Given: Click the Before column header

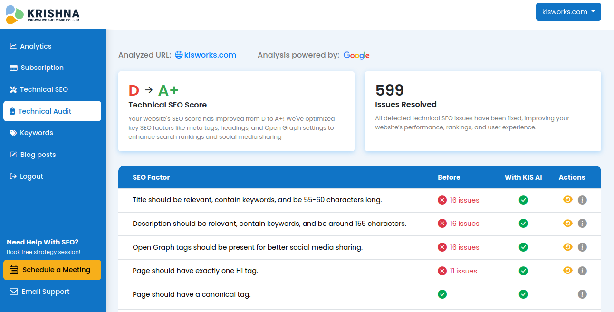Looking at the screenshot, I should (449, 177).
